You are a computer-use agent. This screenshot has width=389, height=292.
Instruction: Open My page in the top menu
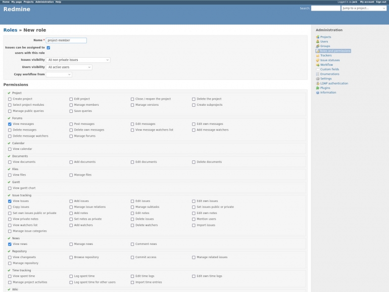pos(17,2)
